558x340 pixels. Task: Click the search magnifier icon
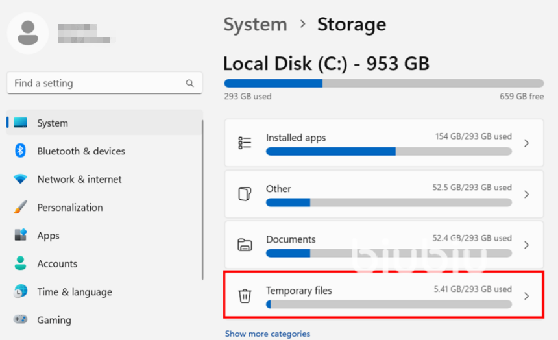(x=189, y=83)
